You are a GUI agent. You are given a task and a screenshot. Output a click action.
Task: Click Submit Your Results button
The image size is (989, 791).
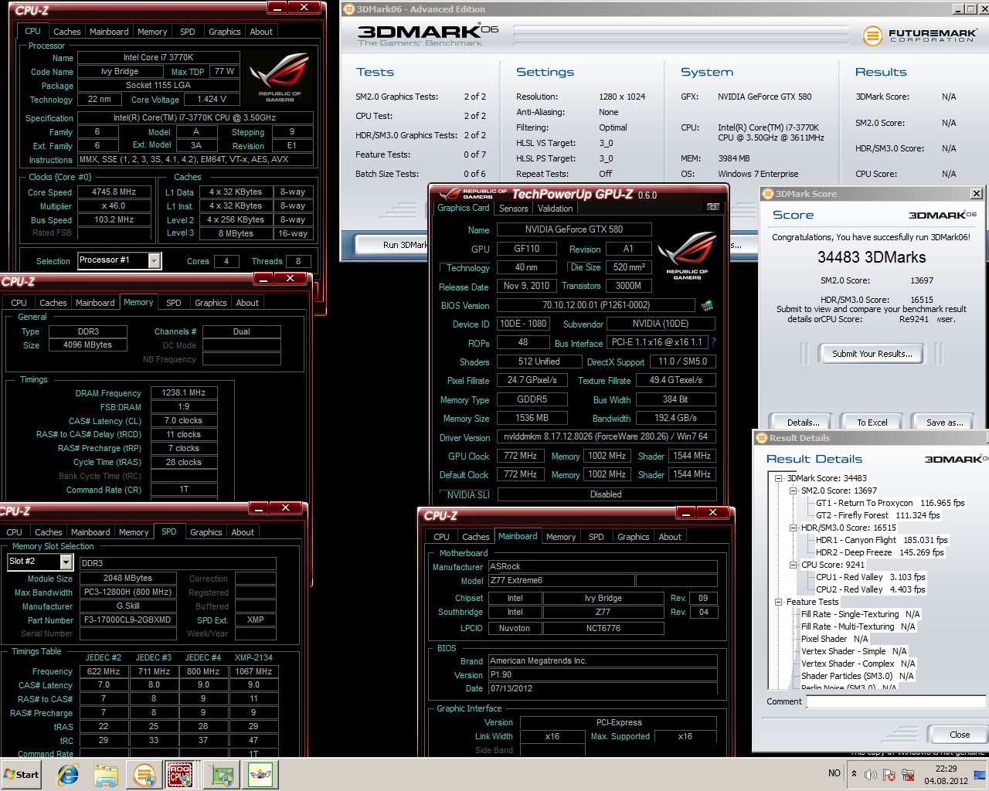click(872, 353)
